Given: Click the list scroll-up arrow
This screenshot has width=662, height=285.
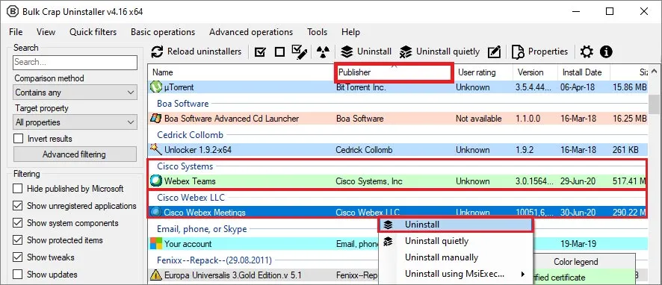Looking at the screenshot, I should tap(654, 72).
